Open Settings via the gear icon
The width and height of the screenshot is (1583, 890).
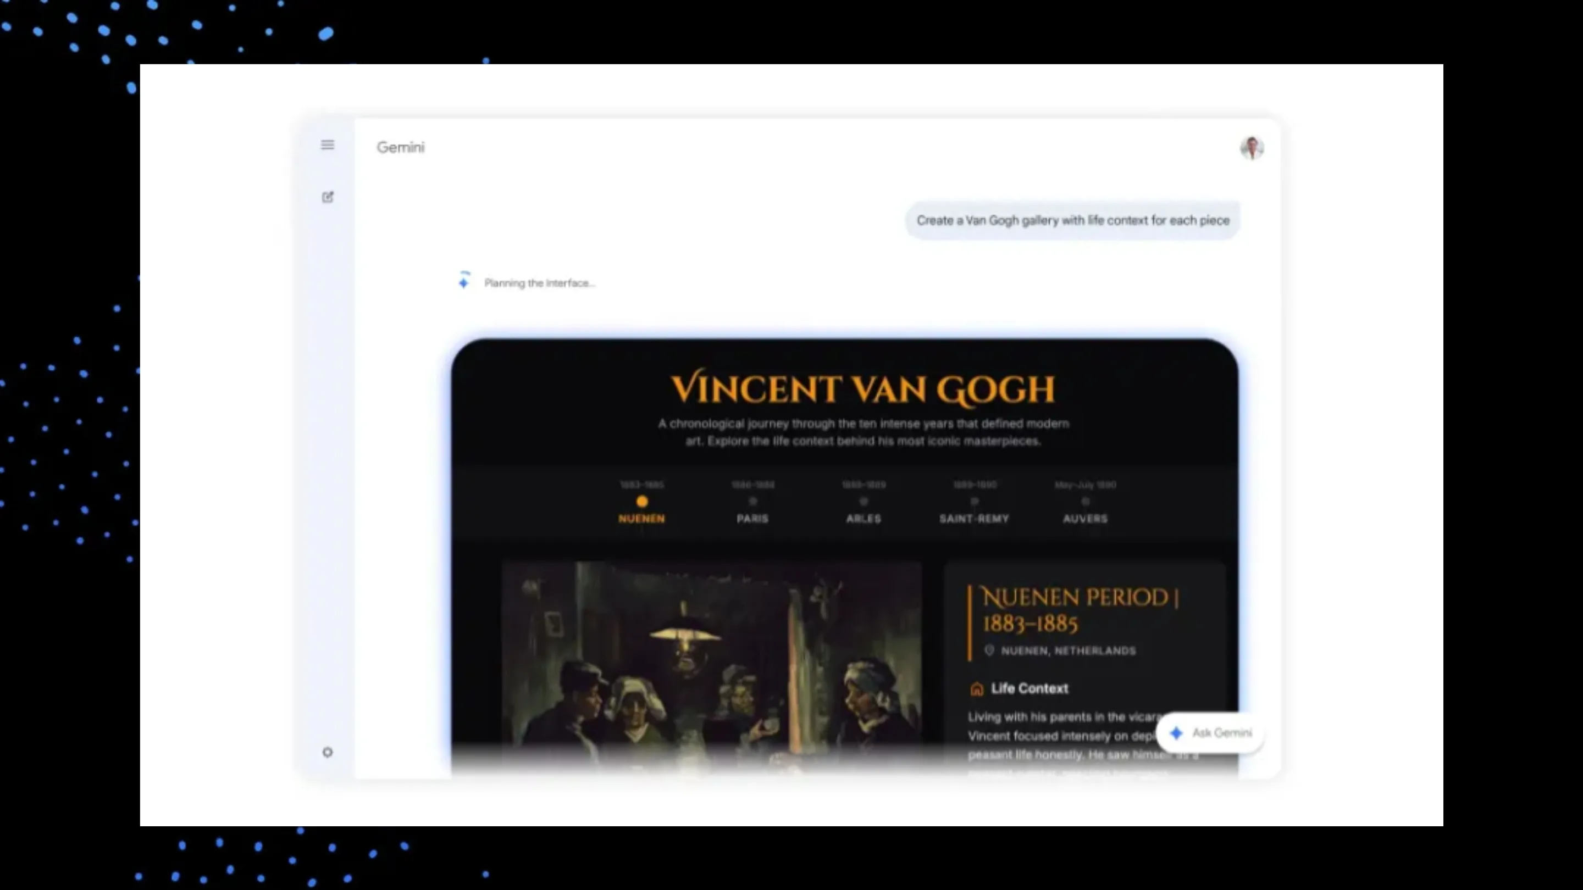(328, 752)
